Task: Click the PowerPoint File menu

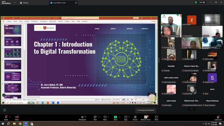Action: coord(3,21)
